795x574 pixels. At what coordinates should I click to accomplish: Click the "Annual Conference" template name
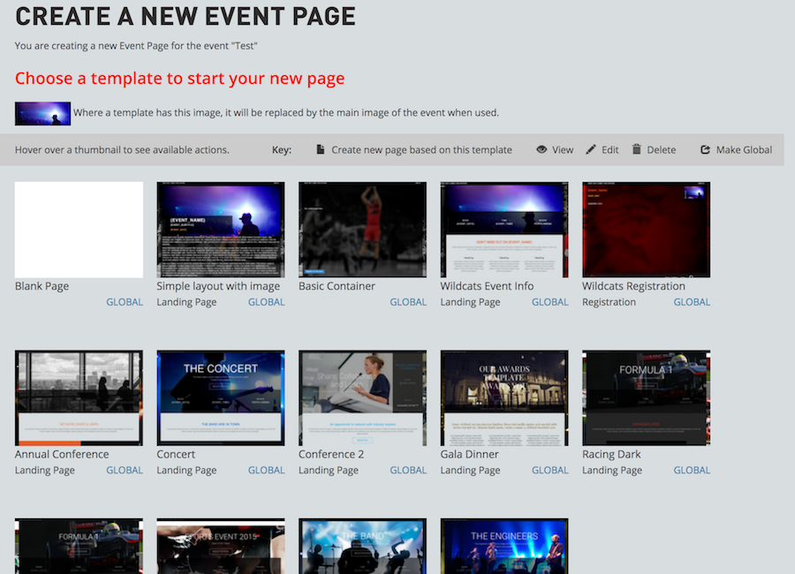click(x=62, y=454)
